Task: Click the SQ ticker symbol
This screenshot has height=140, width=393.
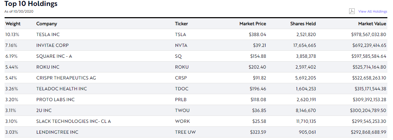Action: (x=178, y=56)
